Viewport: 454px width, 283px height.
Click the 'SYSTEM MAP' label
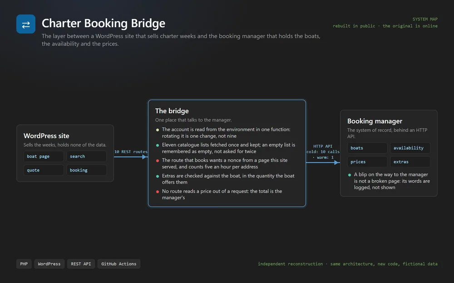click(425, 19)
